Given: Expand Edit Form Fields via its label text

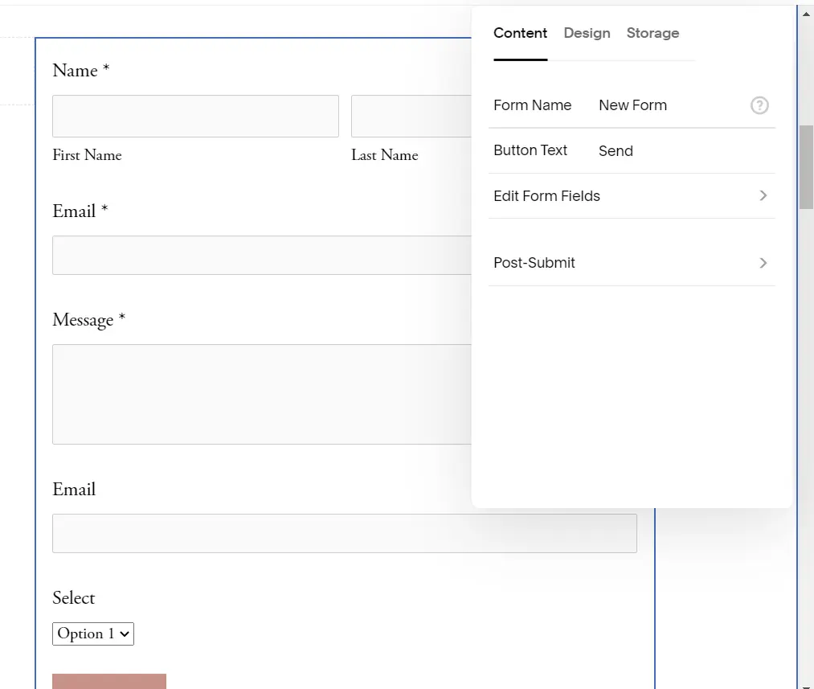Looking at the screenshot, I should [546, 196].
